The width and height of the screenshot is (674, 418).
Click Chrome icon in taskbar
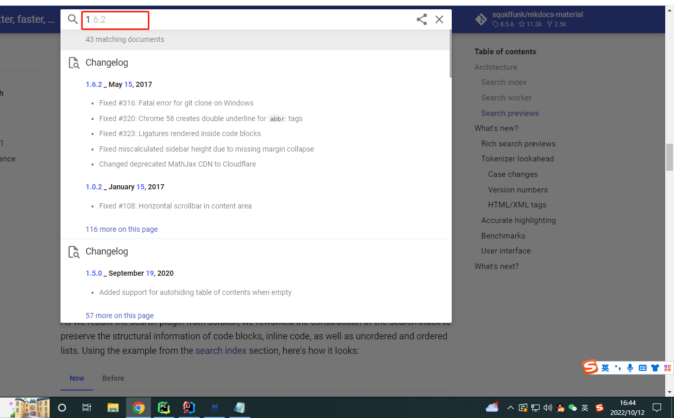point(138,408)
